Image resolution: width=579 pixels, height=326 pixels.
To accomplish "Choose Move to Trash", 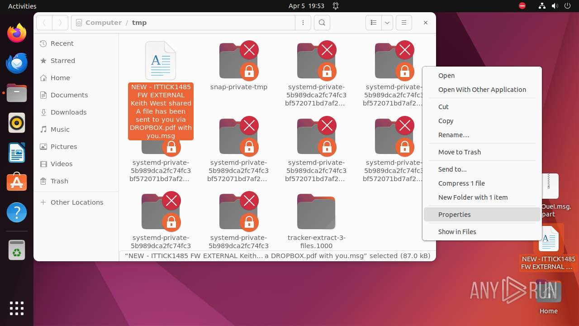I will click(482, 152).
